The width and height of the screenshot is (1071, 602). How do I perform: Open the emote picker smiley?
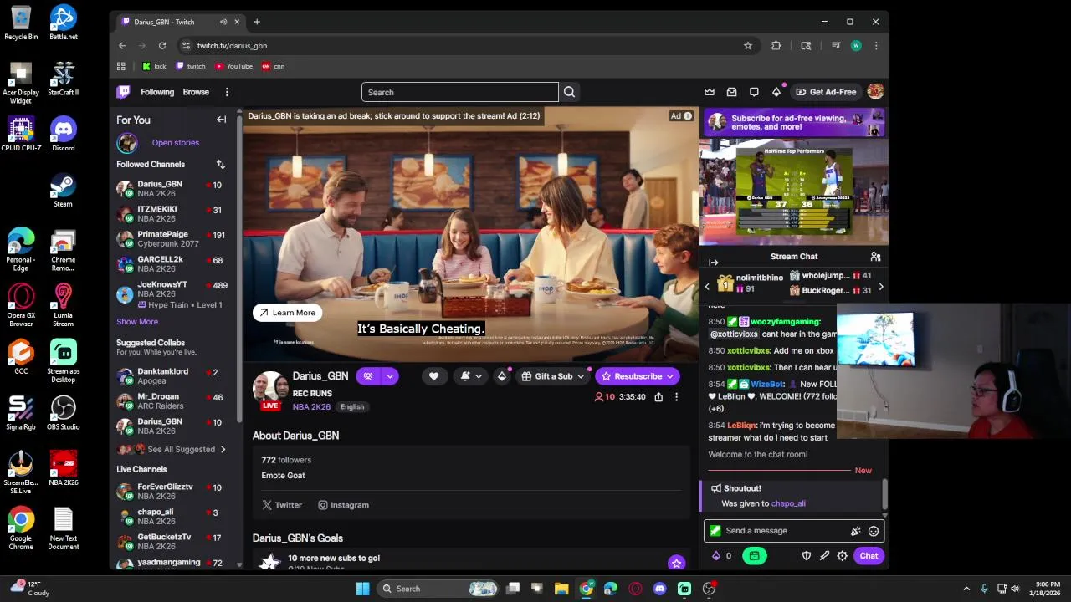[874, 531]
